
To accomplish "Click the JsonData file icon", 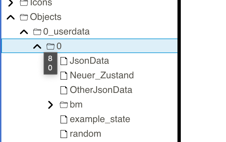I will click(63, 61).
